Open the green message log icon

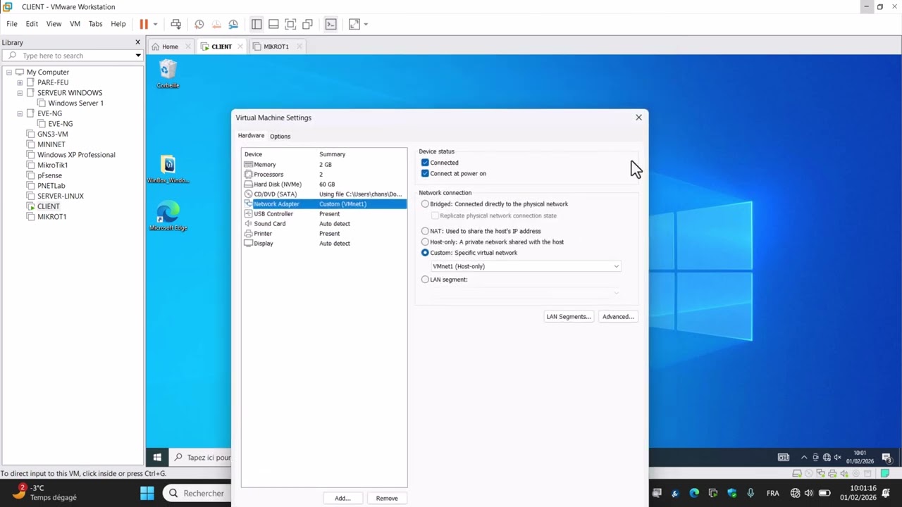tap(886, 474)
